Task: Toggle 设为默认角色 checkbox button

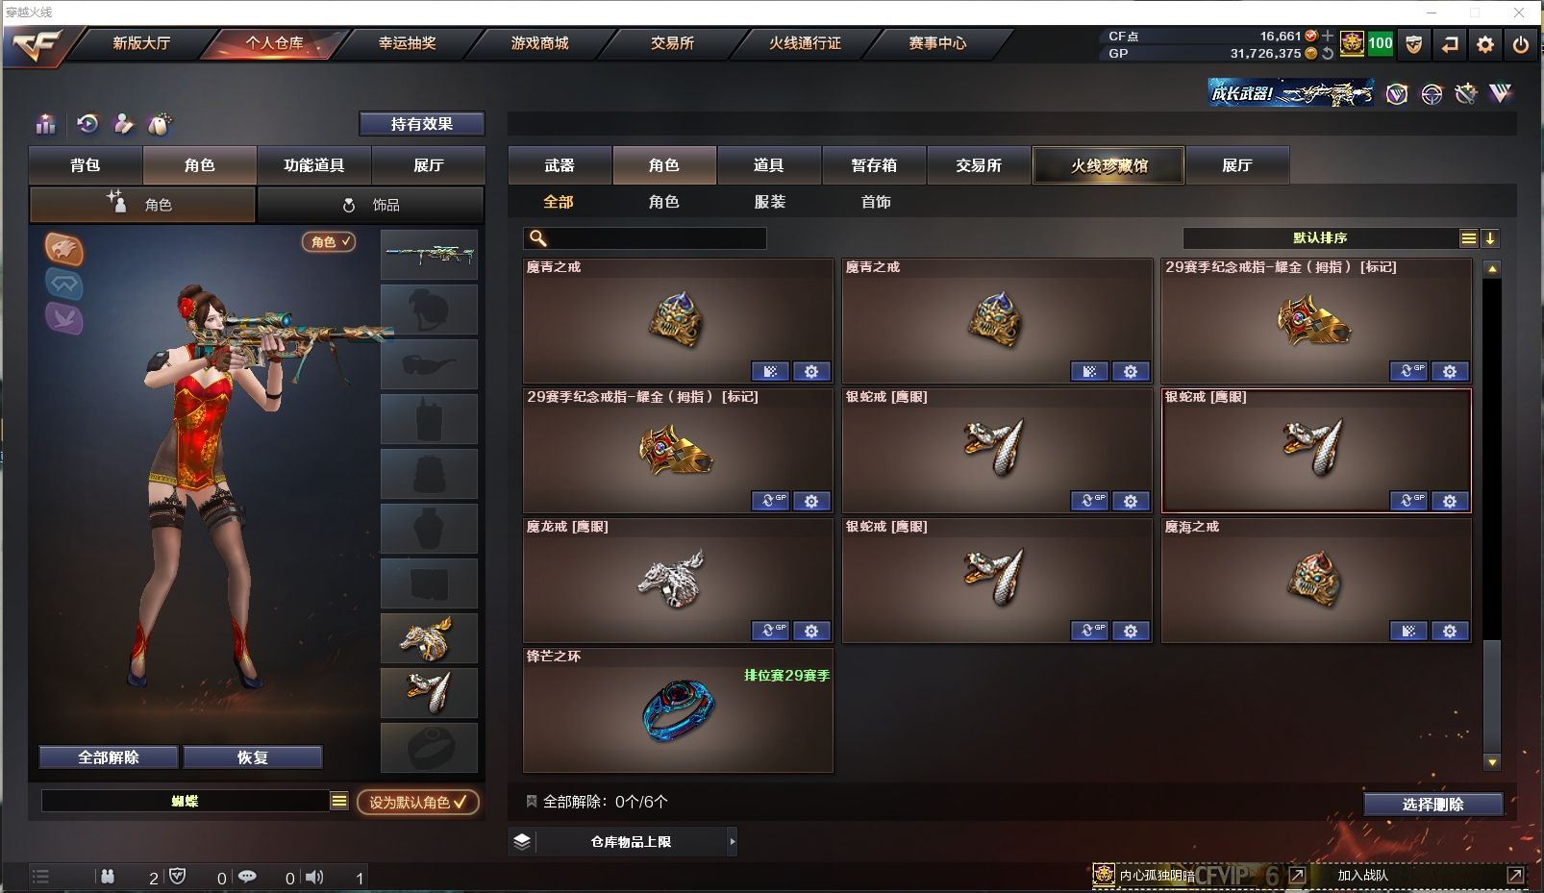Action: pyautogui.click(x=418, y=802)
